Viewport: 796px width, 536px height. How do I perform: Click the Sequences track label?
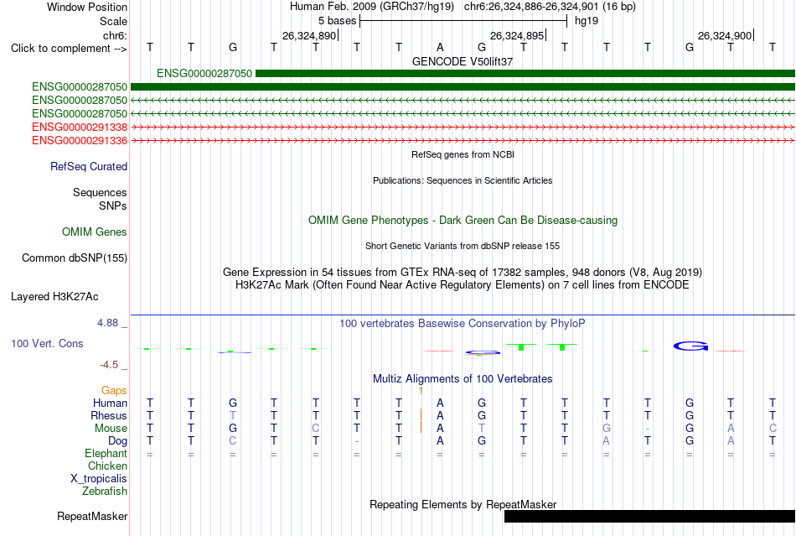pyautogui.click(x=100, y=193)
